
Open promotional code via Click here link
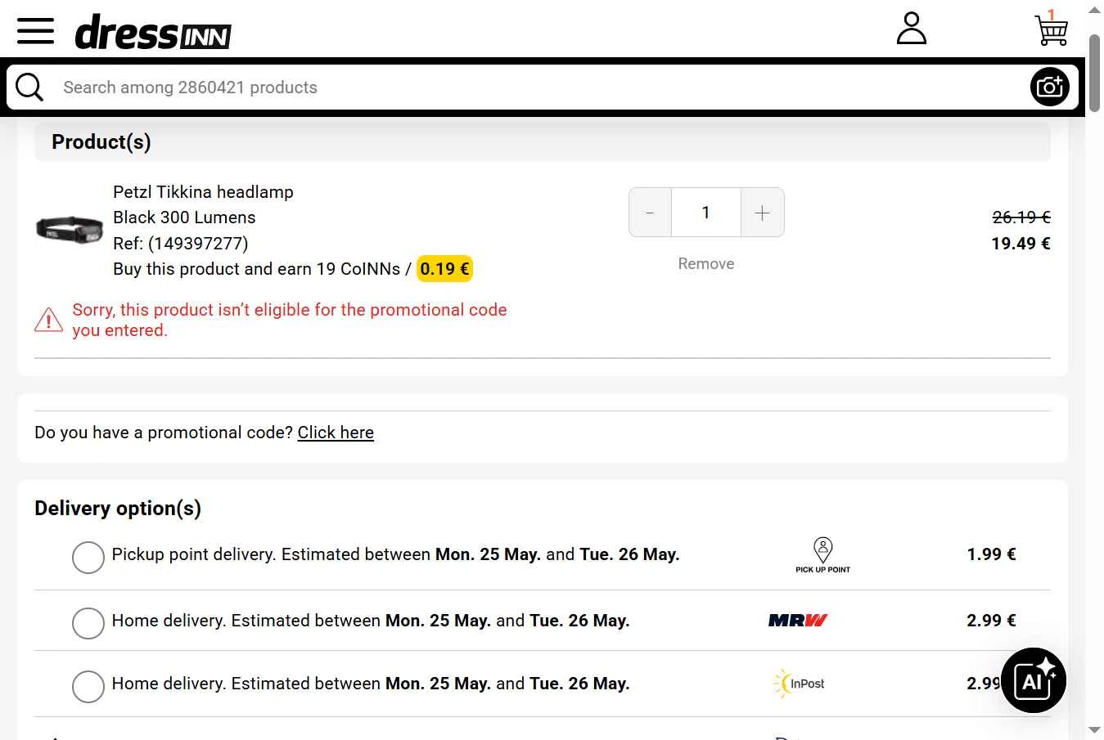pyautogui.click(x=336, y=433)
